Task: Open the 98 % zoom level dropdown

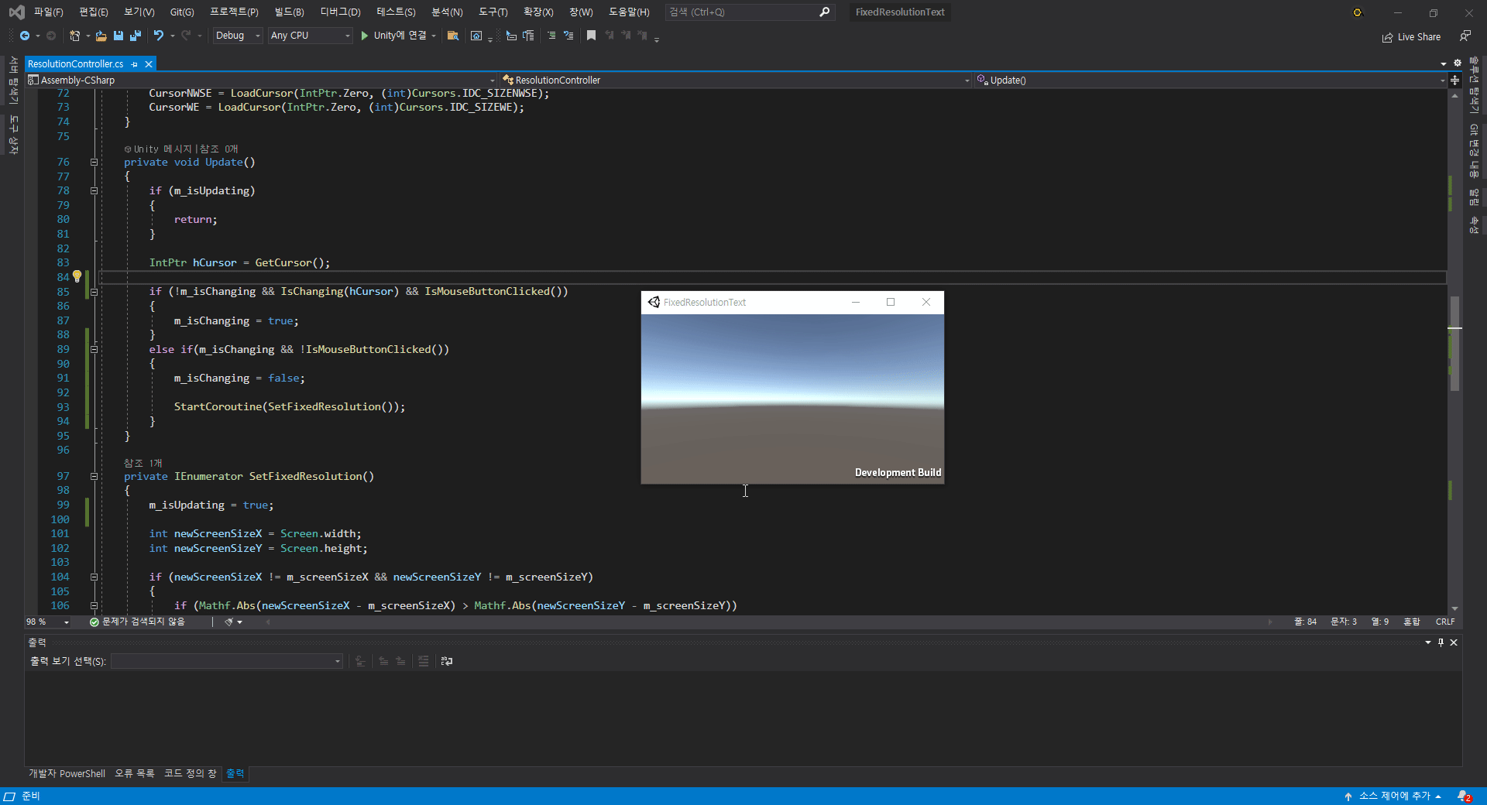Action: pyautogui.click(x=48, y=622)
